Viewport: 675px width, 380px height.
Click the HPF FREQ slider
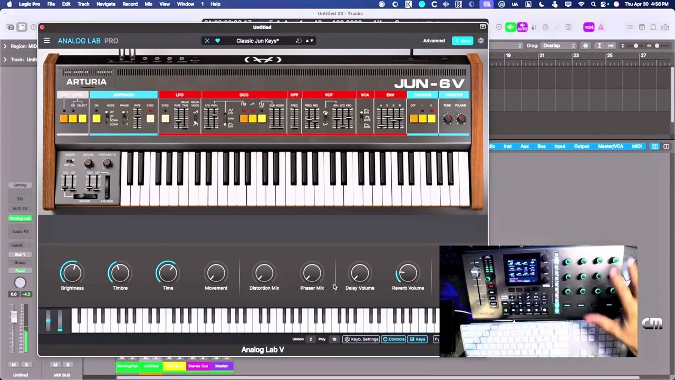click(294, 118)
